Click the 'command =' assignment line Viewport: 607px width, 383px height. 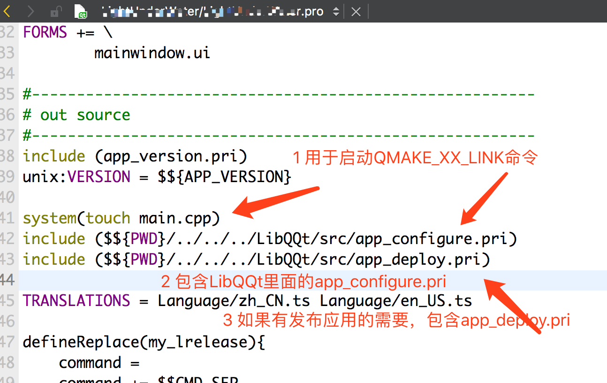pyautogui.click(x=99, y=363)
